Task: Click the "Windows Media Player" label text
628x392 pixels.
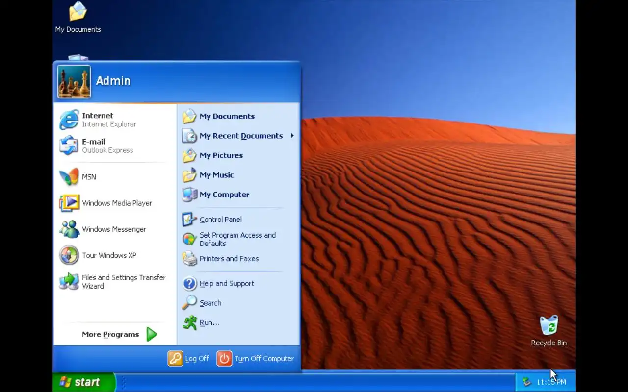Action: click(x=117, y=203)
